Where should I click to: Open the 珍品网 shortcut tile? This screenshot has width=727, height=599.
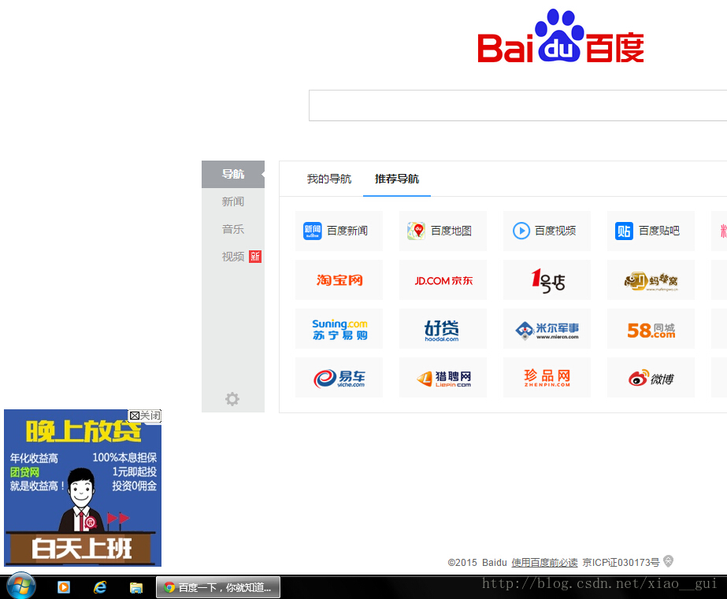pyautogui.click(x=547, y=378)
